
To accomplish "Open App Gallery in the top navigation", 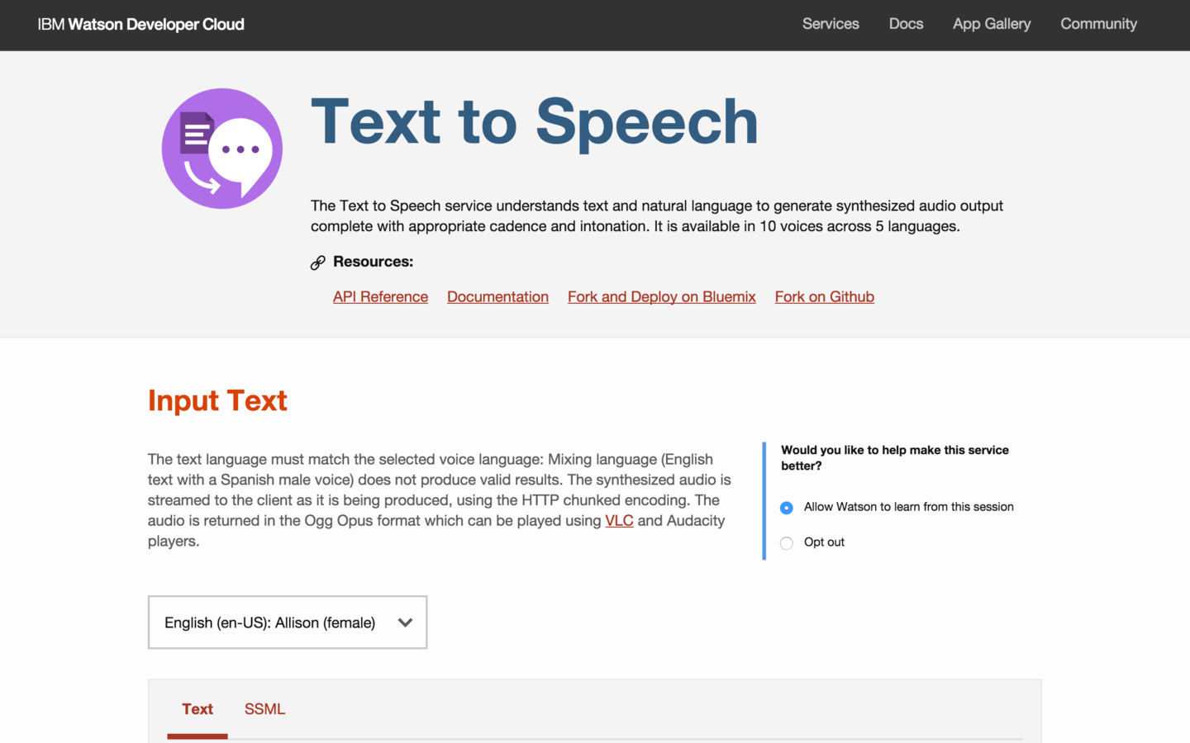I will tap(992, 24).
